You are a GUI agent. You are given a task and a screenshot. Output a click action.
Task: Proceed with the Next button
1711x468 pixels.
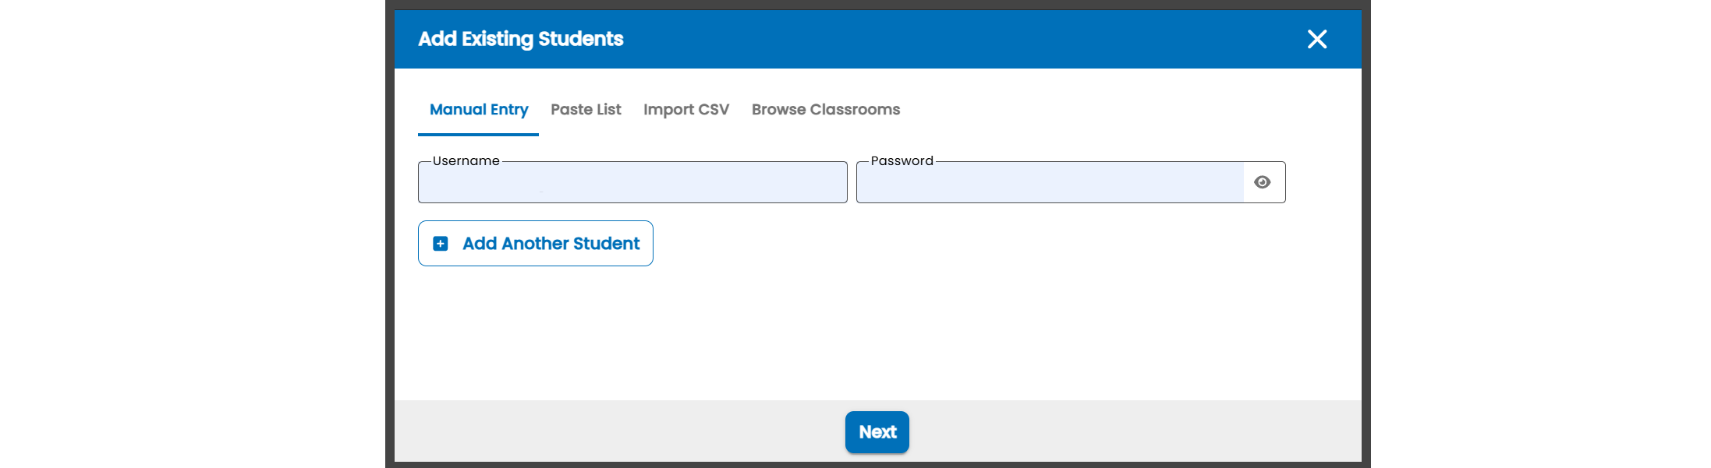pos(877,432)
